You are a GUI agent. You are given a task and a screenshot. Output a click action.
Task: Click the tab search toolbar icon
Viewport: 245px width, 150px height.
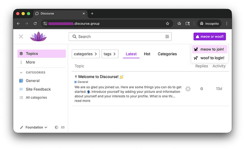[188, 24]
